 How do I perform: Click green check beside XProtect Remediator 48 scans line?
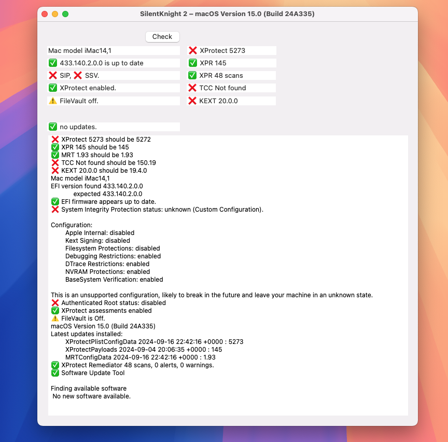(x=55, y=365)
